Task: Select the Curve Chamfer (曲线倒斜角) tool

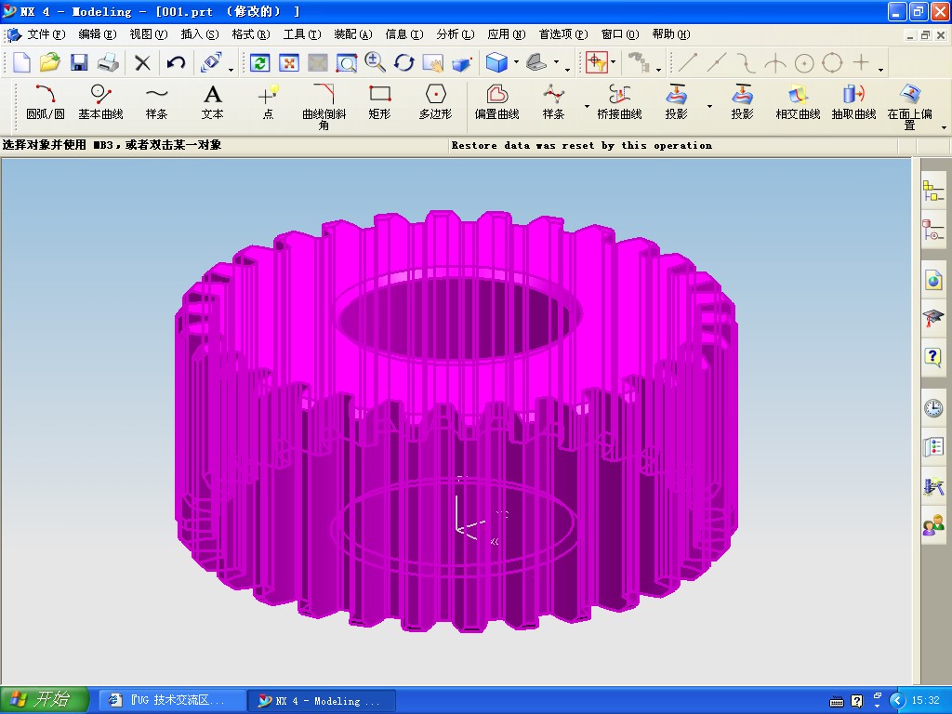Action: pos(324,107)
